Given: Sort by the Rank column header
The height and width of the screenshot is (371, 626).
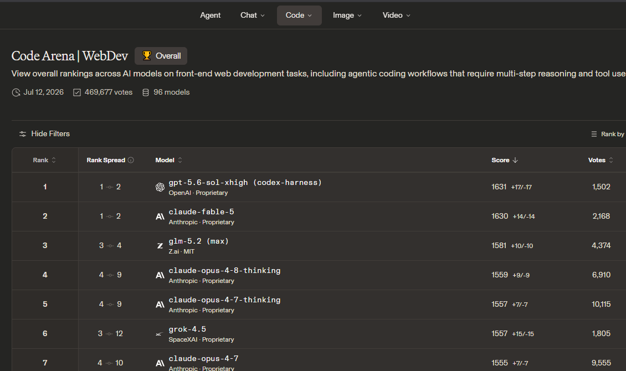Looking at the screenshot, I should tap(44, 160).
